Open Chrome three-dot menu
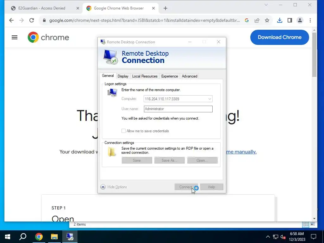Screen dimensions: 324x243 click(x=310, y=20)
